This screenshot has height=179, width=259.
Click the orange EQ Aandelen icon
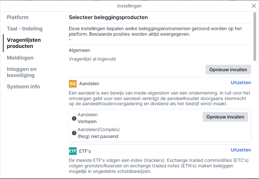73,84
